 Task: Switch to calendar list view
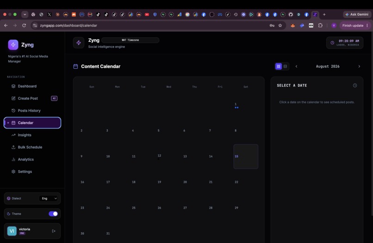click(285, 66)
